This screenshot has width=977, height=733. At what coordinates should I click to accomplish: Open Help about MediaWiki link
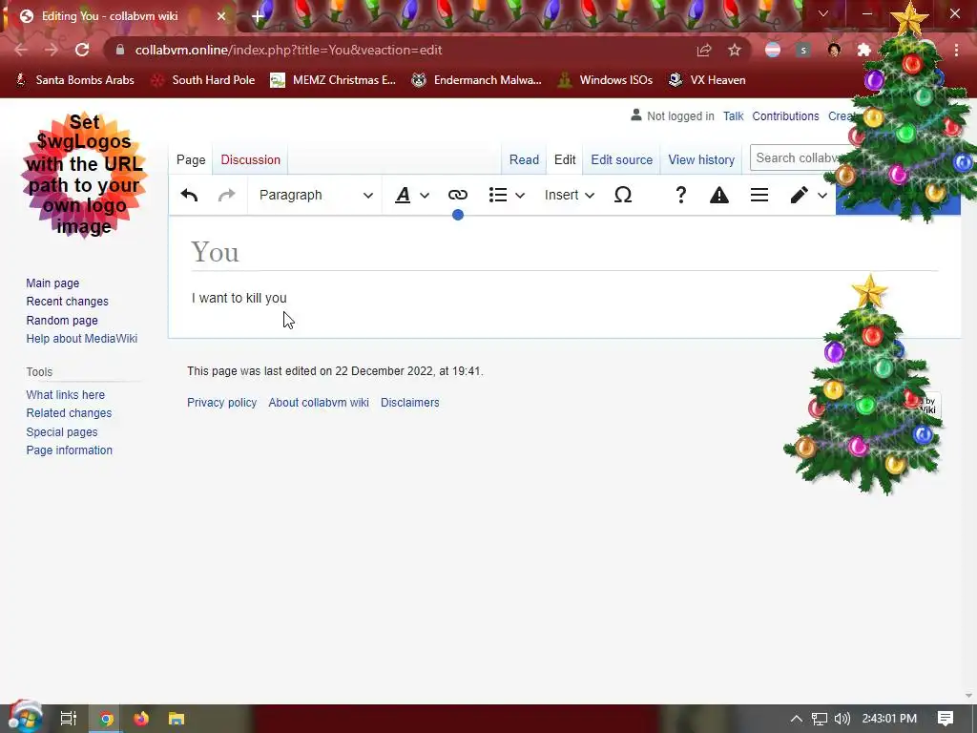(x=82, y=339)
